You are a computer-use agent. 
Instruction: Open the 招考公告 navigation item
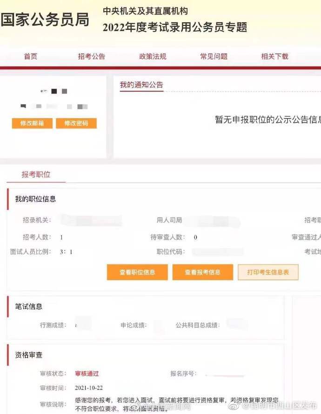[x=92, y=56]
